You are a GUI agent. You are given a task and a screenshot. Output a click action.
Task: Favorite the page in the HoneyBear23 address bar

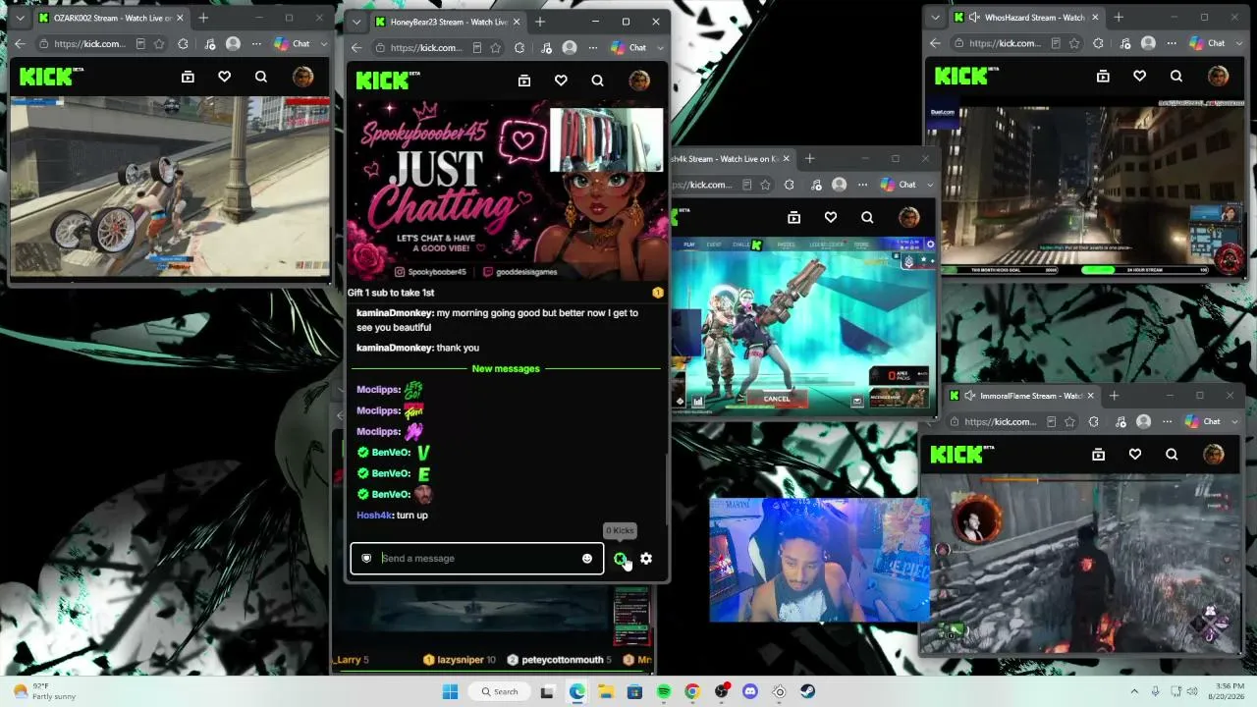pyautogui.click(x=497, y=47)
